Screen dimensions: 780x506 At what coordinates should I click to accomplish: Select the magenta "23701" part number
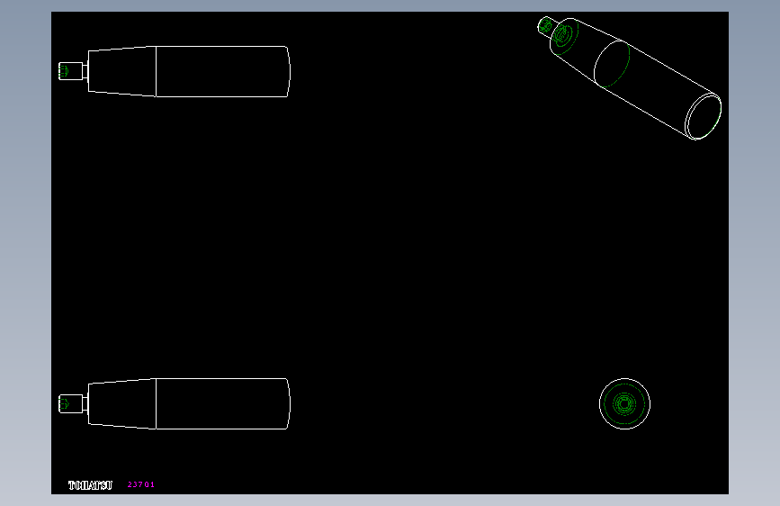[141, 484]
